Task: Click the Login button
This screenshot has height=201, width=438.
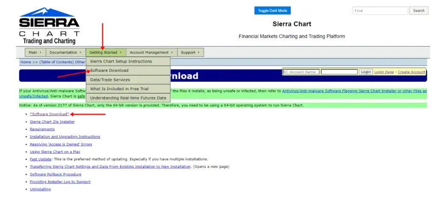Action: (366, 72)
